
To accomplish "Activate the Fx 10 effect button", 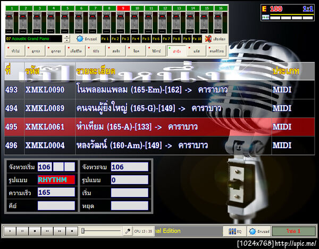I will click(197, 39).
